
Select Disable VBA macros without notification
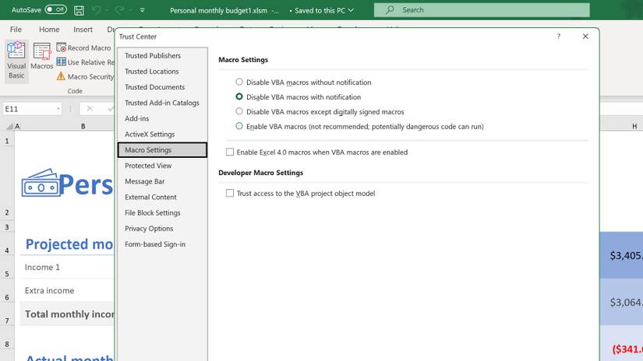(239, 82)
